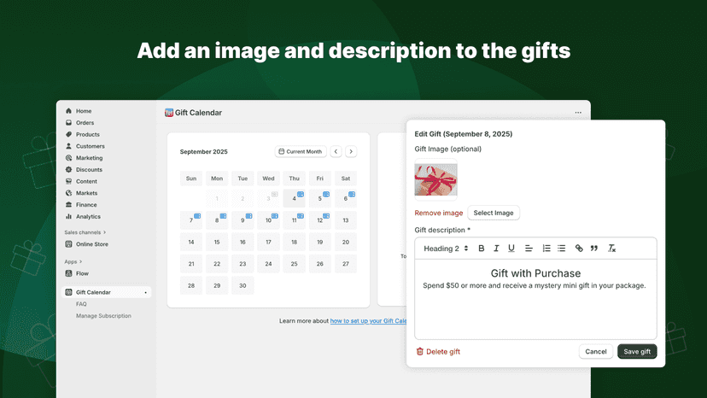
Task: Click the Current Month button
Action: pyautogui.click(x=301, y=152)
